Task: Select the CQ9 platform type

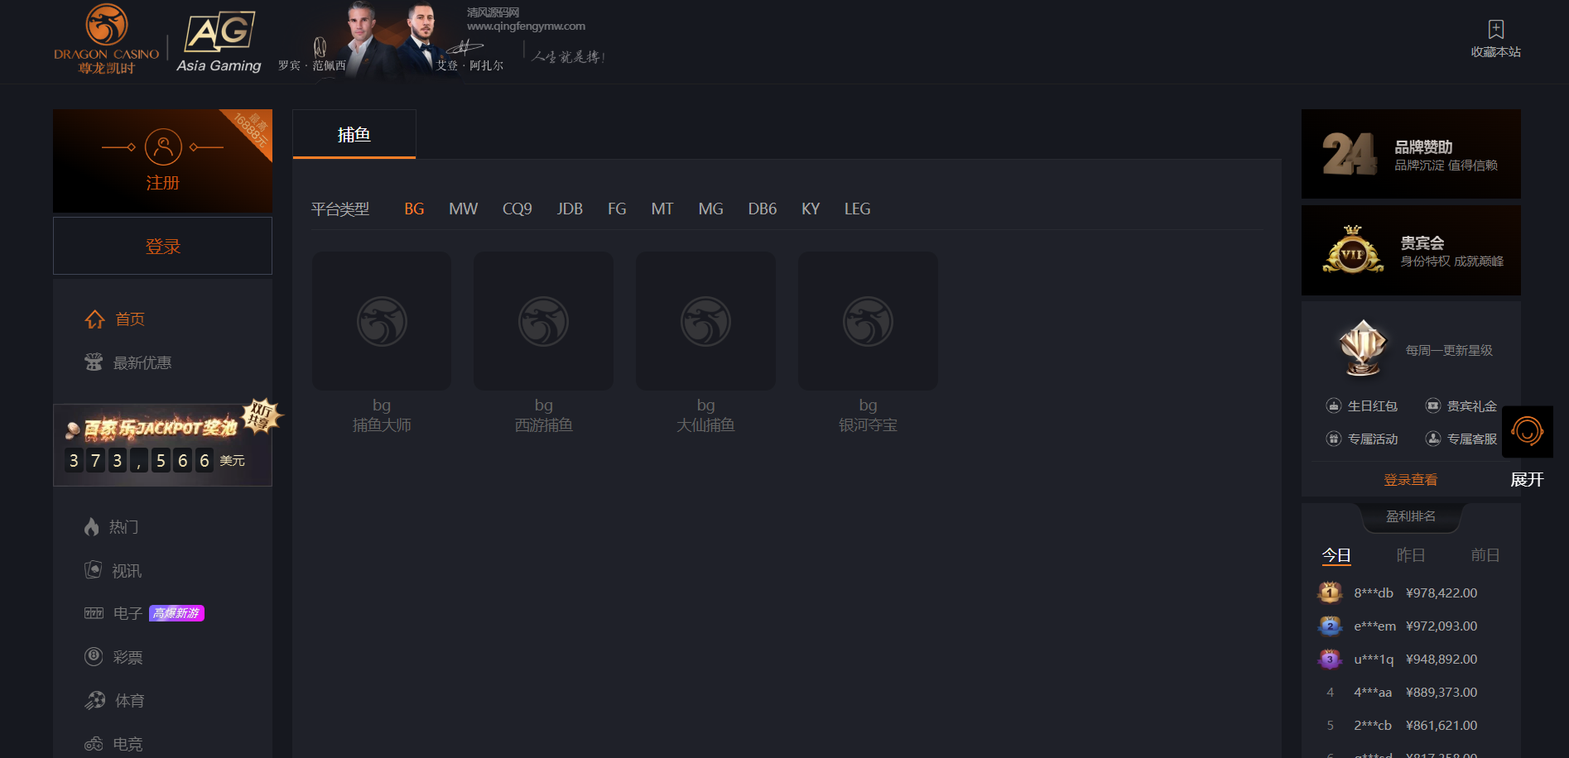Action: (x=517, y=209)
